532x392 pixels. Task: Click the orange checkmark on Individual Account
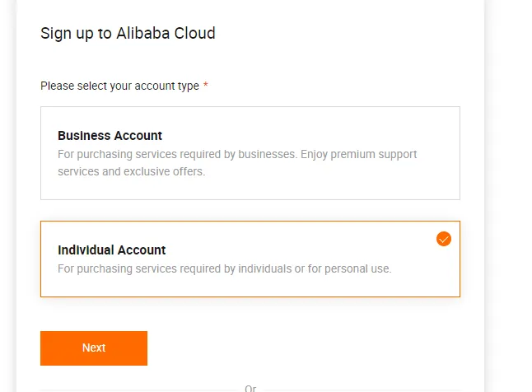coord(444,239)
